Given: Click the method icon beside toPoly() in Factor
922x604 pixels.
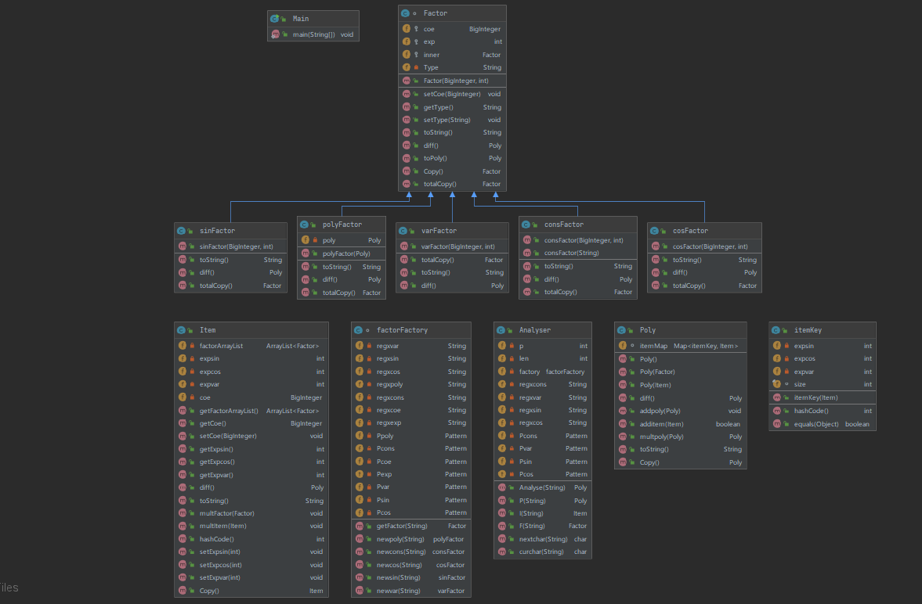Looking at the screenshot, I should pos(407,158).
